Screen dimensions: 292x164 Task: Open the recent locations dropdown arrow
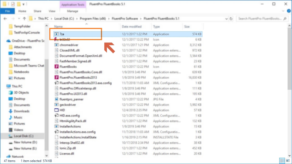[x=19, y=19]
